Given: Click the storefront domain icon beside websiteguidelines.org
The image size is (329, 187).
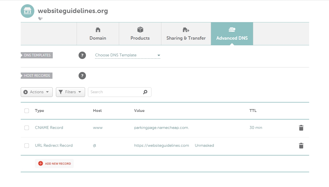Looking at the screenshot, I should [28, 11].
